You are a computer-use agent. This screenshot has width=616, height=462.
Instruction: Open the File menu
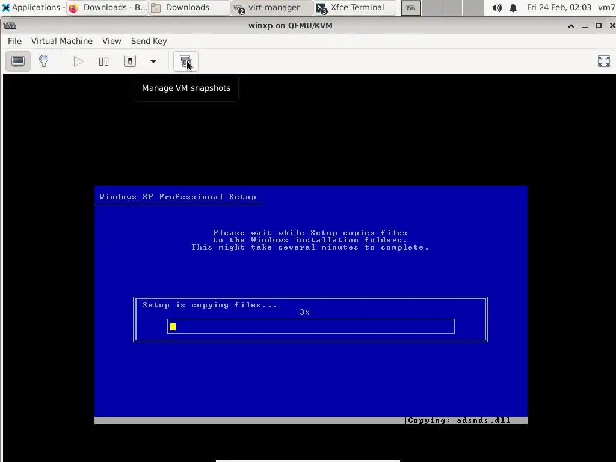click(14, 41)
